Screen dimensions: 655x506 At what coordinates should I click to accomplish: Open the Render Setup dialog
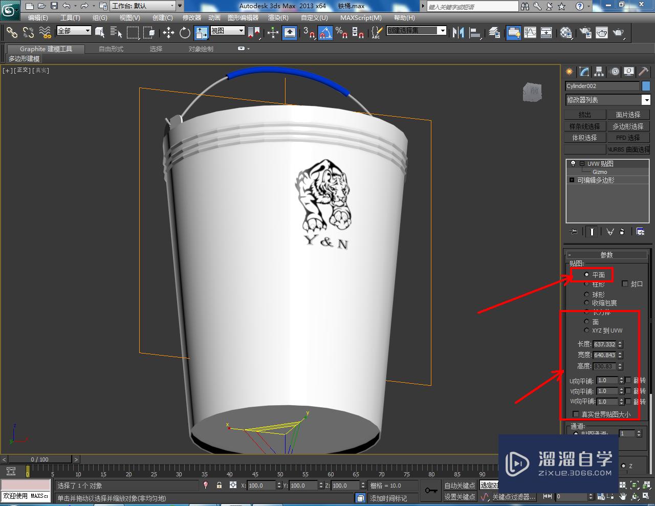585,32
